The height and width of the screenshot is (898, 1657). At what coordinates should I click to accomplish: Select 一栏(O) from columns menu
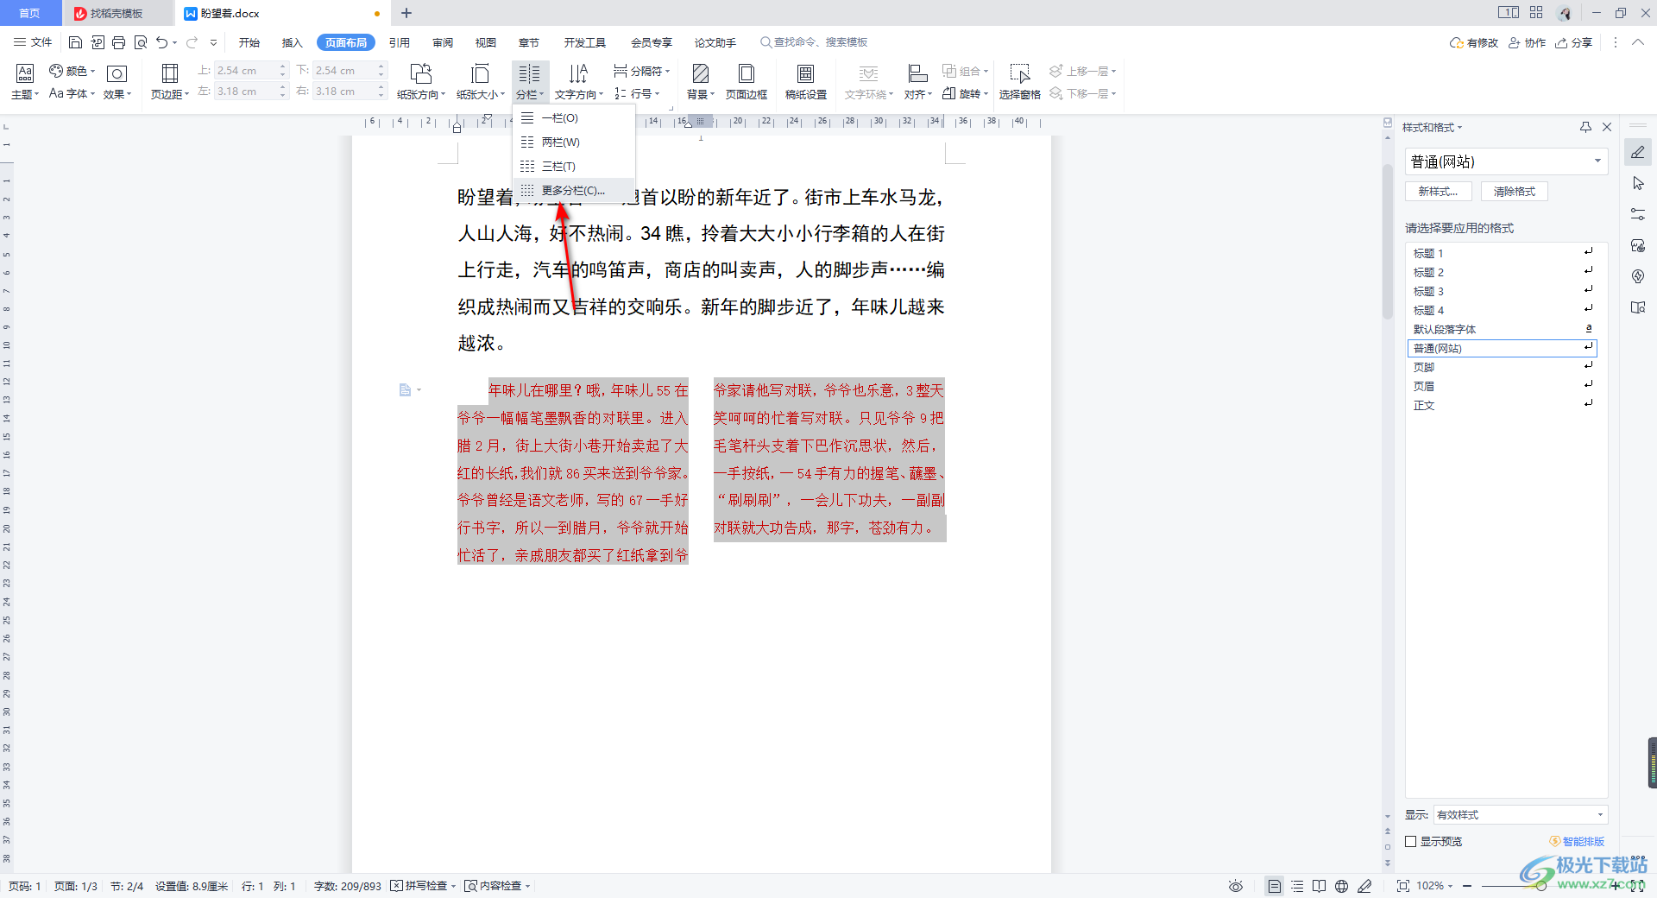tap(574, 118)
